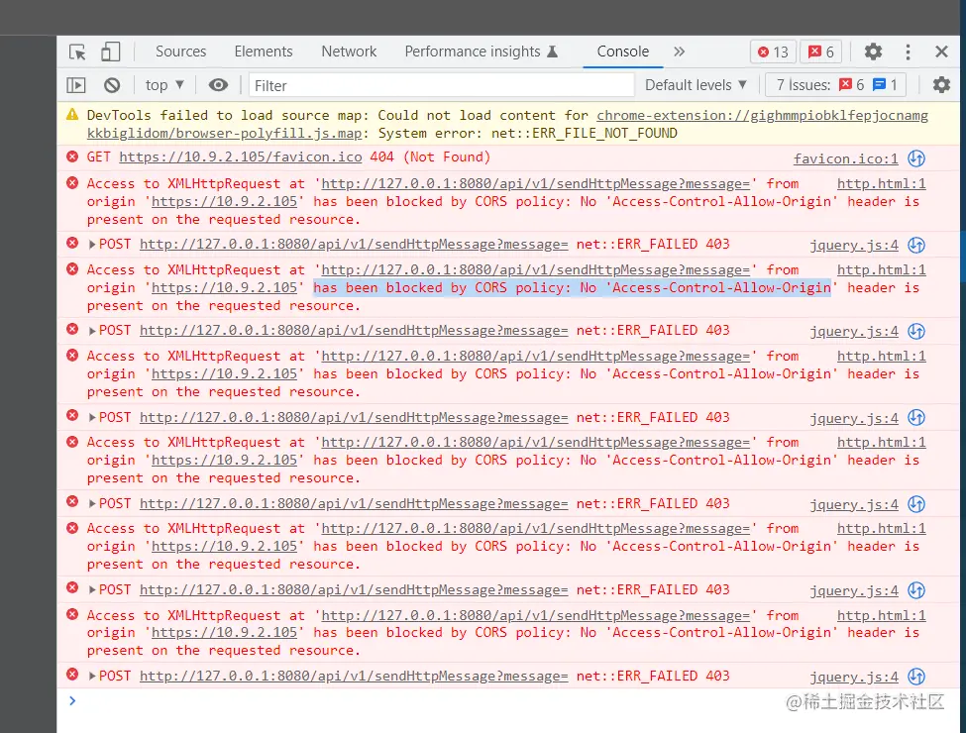
Task: Open jquery.js:4 link of last POST error
Action: click(x=854, y=677)
